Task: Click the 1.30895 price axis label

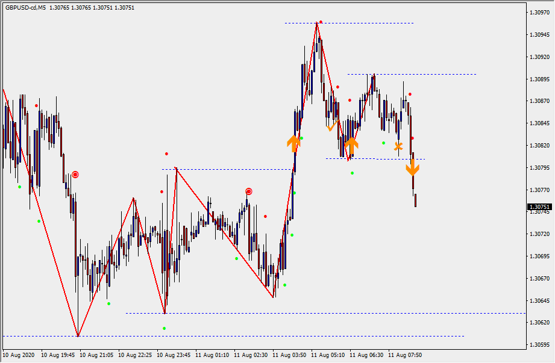Action: pos(539,79)
